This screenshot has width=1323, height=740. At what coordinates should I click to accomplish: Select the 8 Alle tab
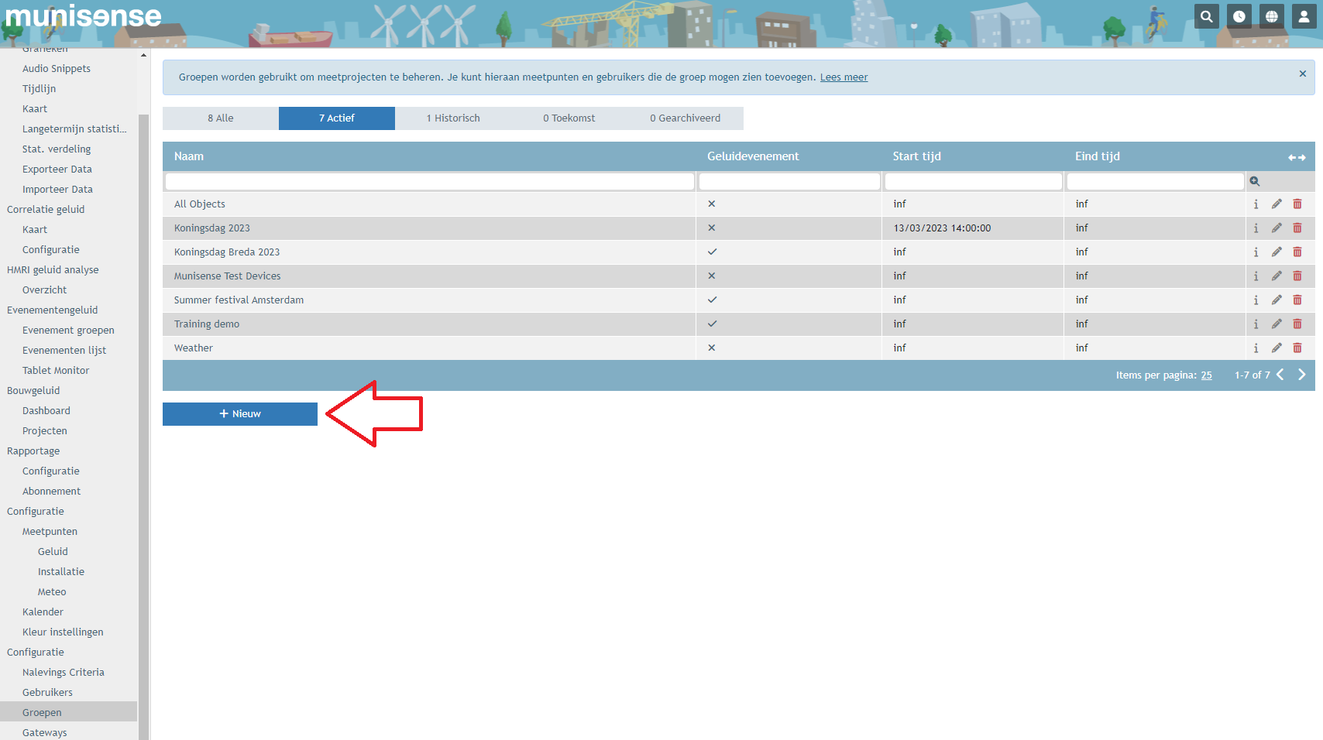[221, 118]
